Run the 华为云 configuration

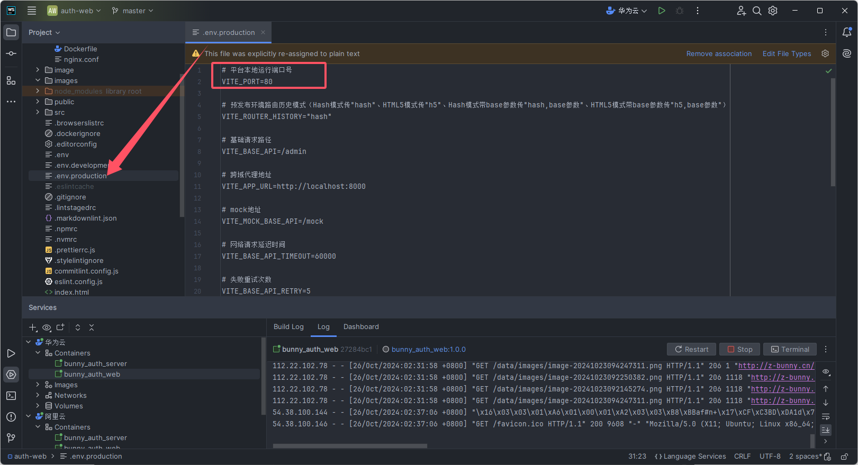tap(662, 11)
